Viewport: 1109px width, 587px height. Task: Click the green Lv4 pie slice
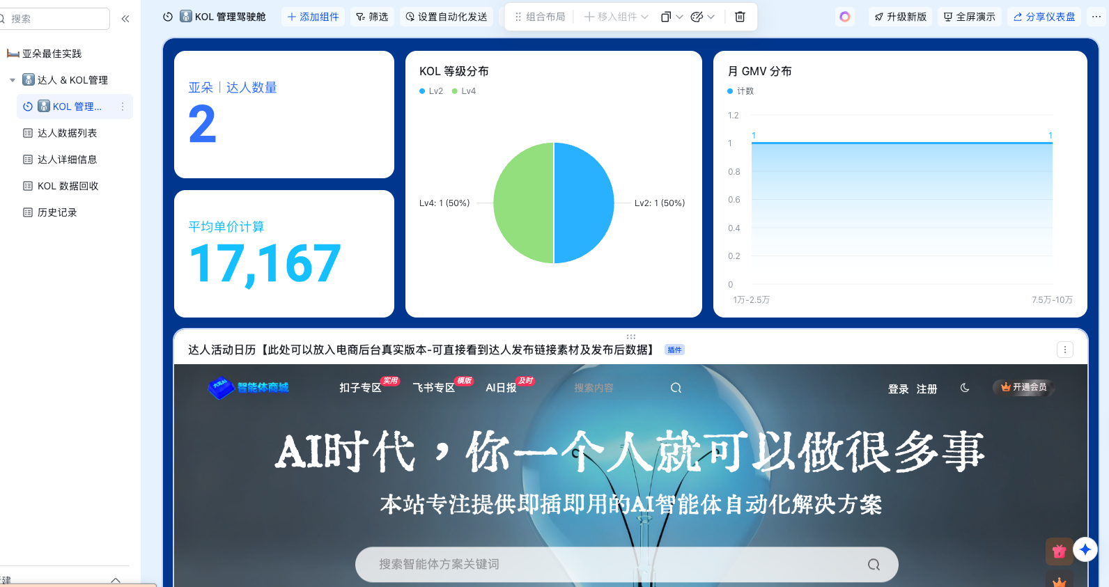(x=522, y=203)
